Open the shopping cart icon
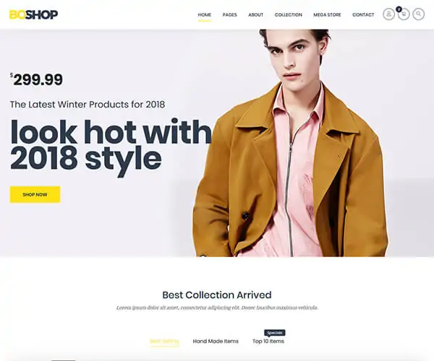 coord(404,14)
